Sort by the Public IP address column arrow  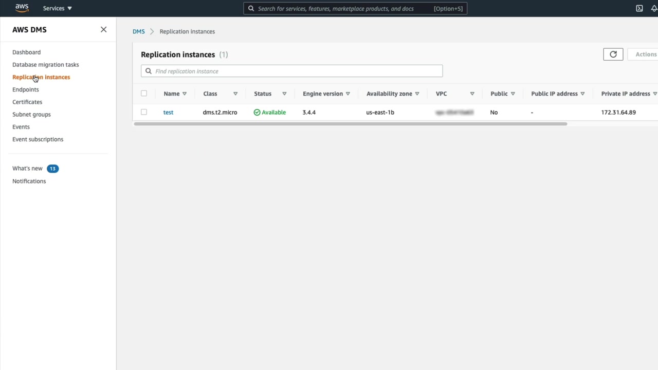[x=582, y=94]
